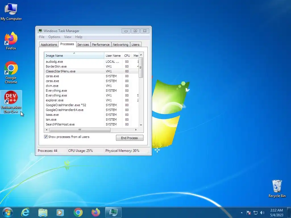Screen dimensions: 291x218
Task: Switch to the Services tab
Action: coord(83,45)
